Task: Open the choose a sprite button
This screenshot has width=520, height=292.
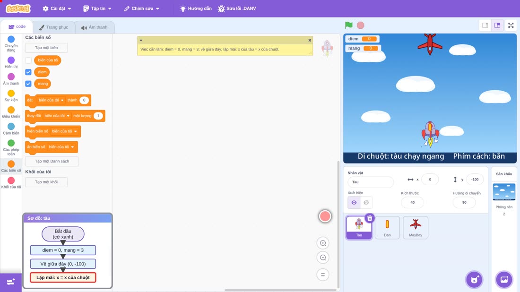Action: coord(474,279)
